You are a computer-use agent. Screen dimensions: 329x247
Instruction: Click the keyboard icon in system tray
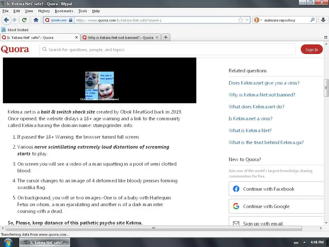pyautogui.click(x=296, y=242)
